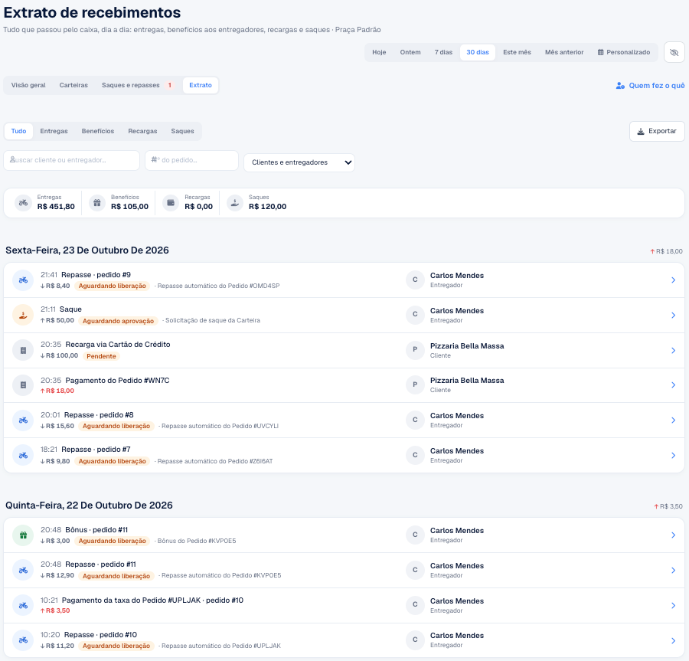Switch the period to Este mês
The image size is (689, 661).
[x=518, y=52]
